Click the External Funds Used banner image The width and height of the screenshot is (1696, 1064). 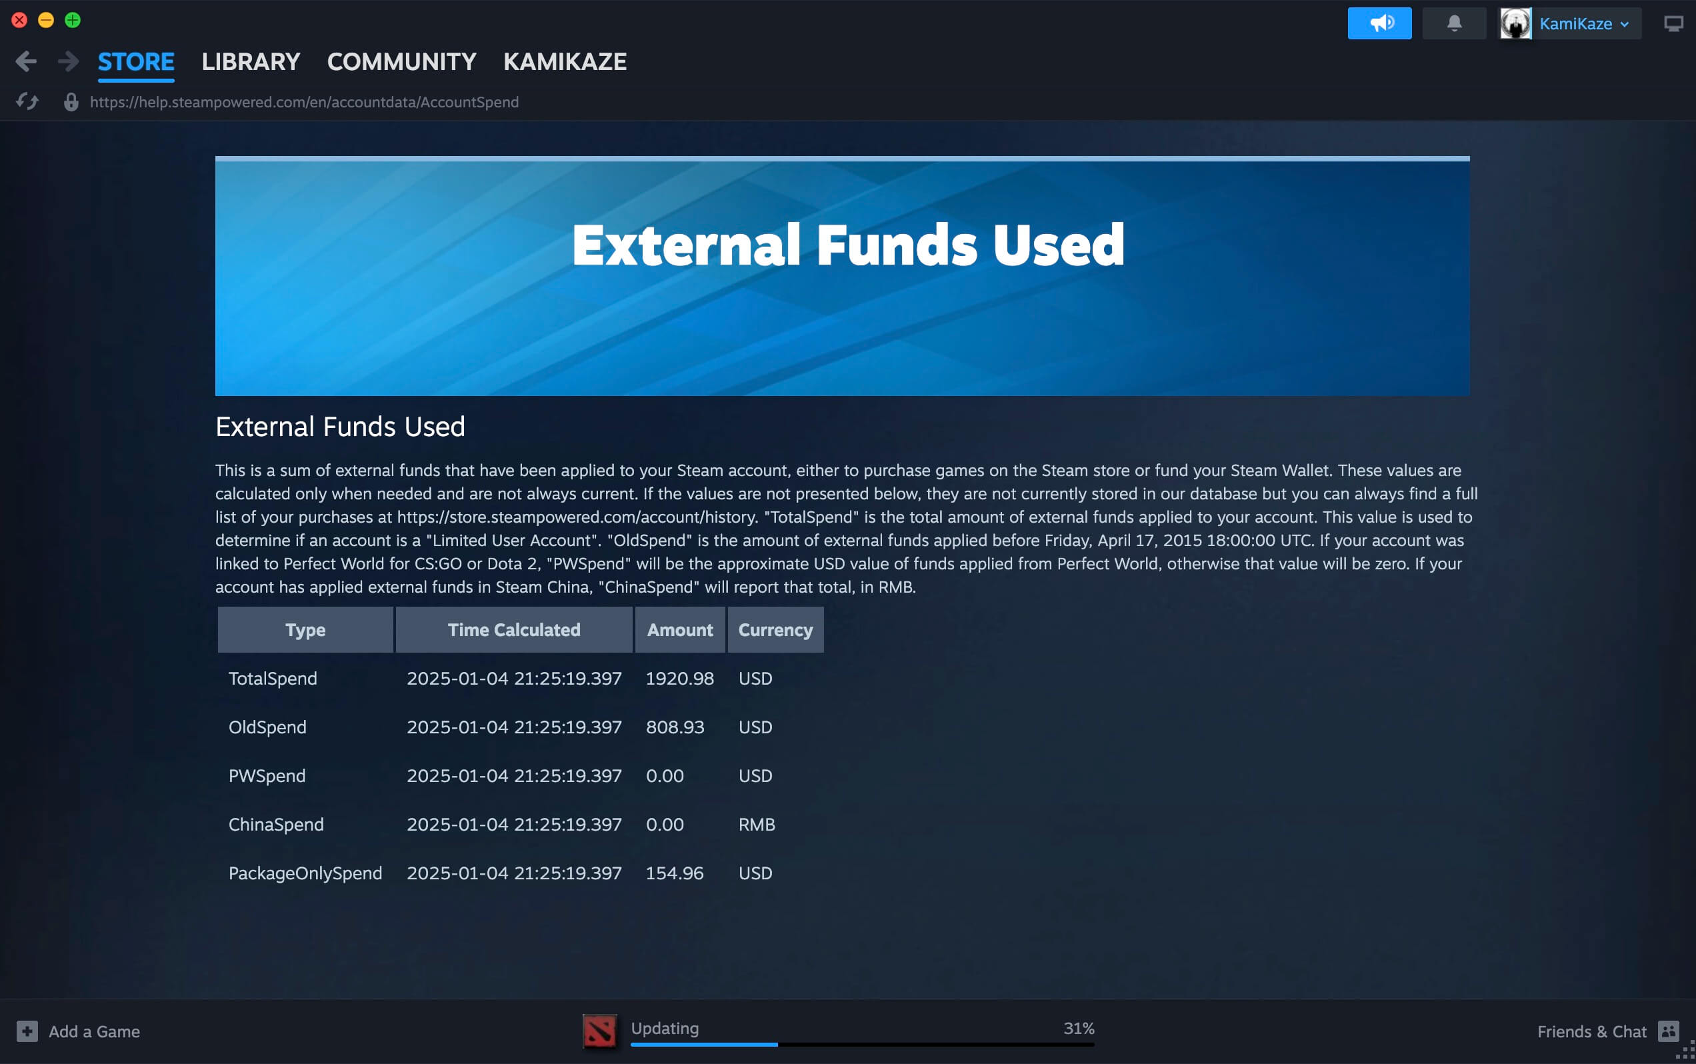pyautogui.click(x=841, y=276)
